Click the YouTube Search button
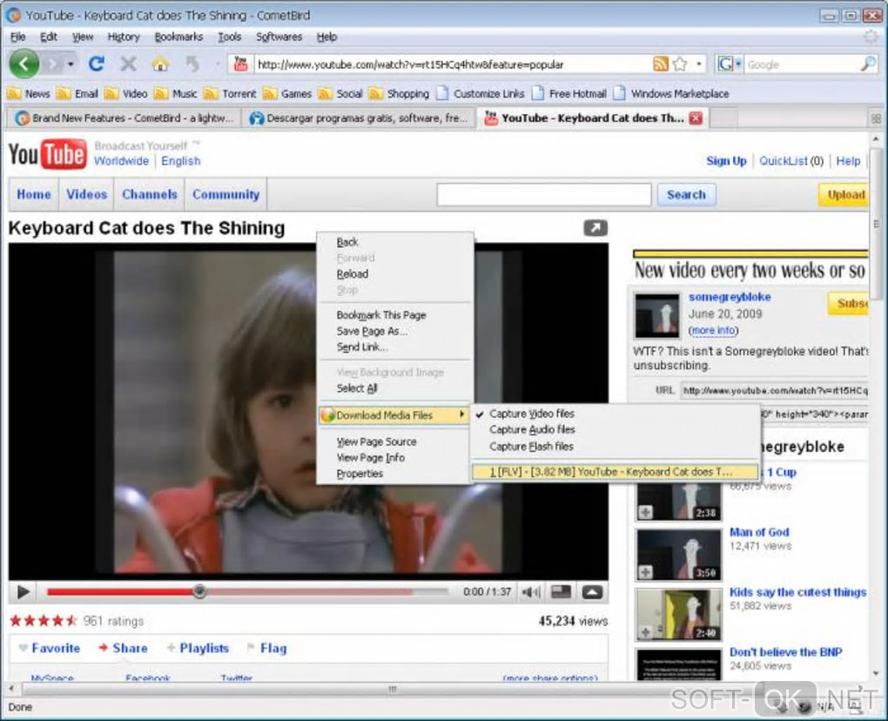 click(686, 195)
